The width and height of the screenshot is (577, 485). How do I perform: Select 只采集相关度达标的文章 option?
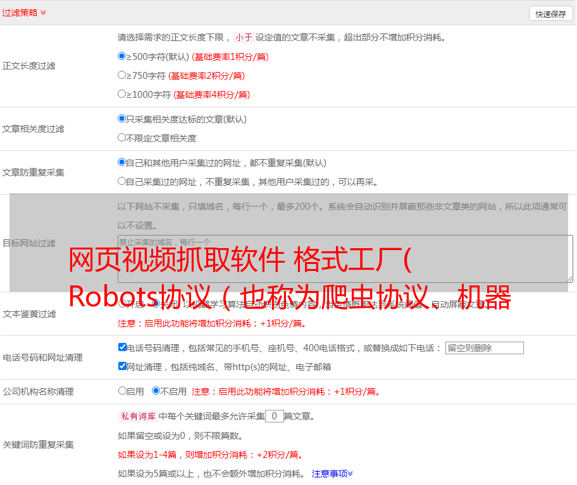click(122, 119)
